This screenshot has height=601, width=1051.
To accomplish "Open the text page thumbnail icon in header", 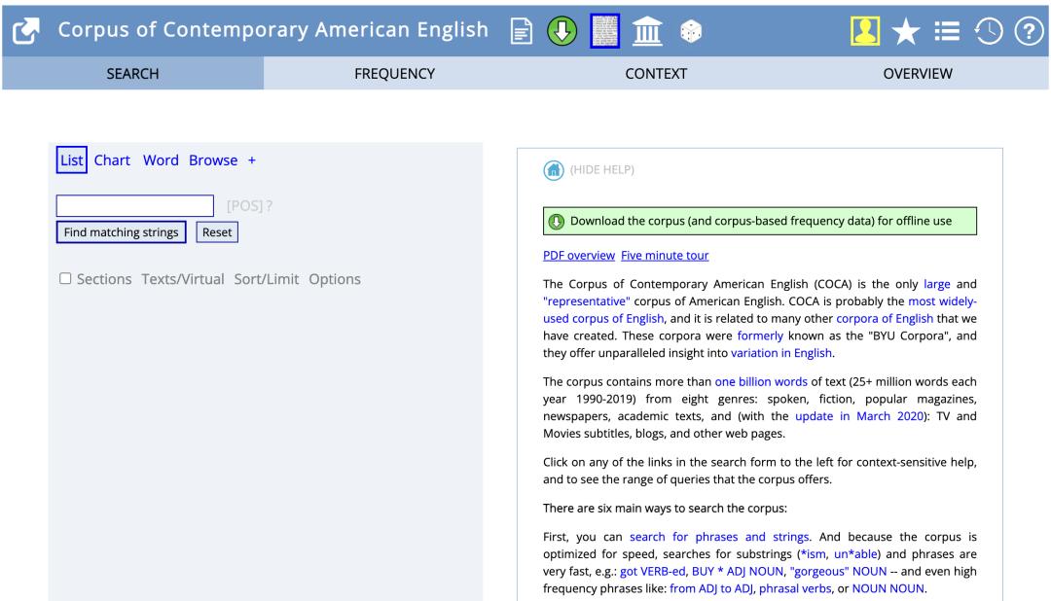I will click(603, 29).
